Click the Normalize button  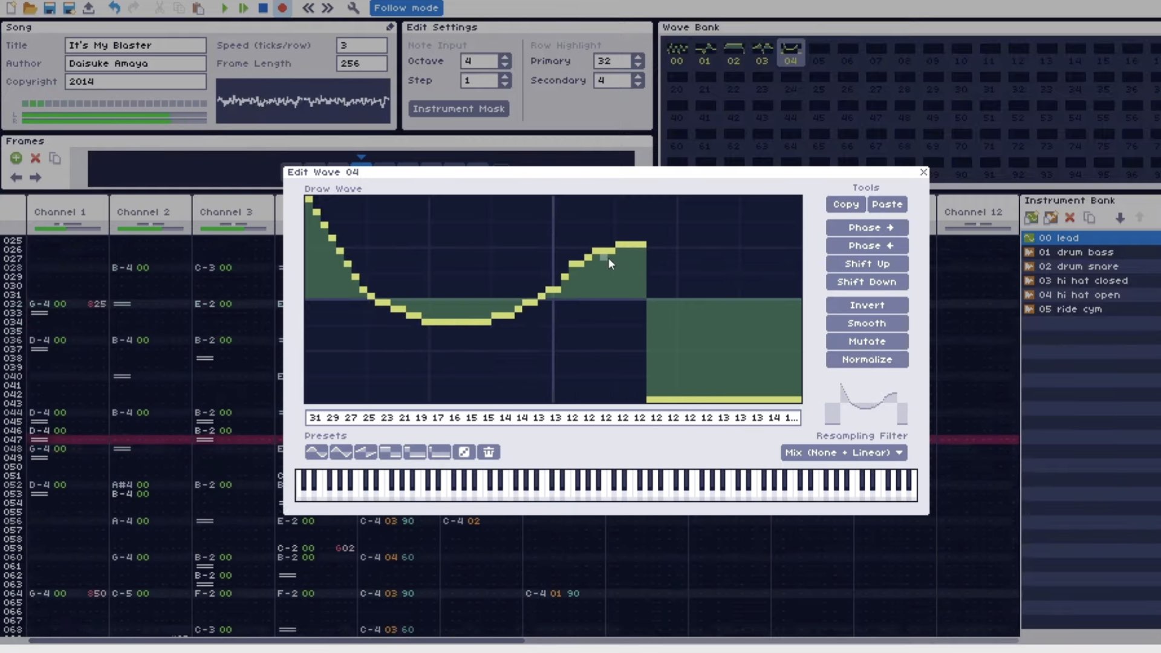pyautogui.click(x=867, y=360)
